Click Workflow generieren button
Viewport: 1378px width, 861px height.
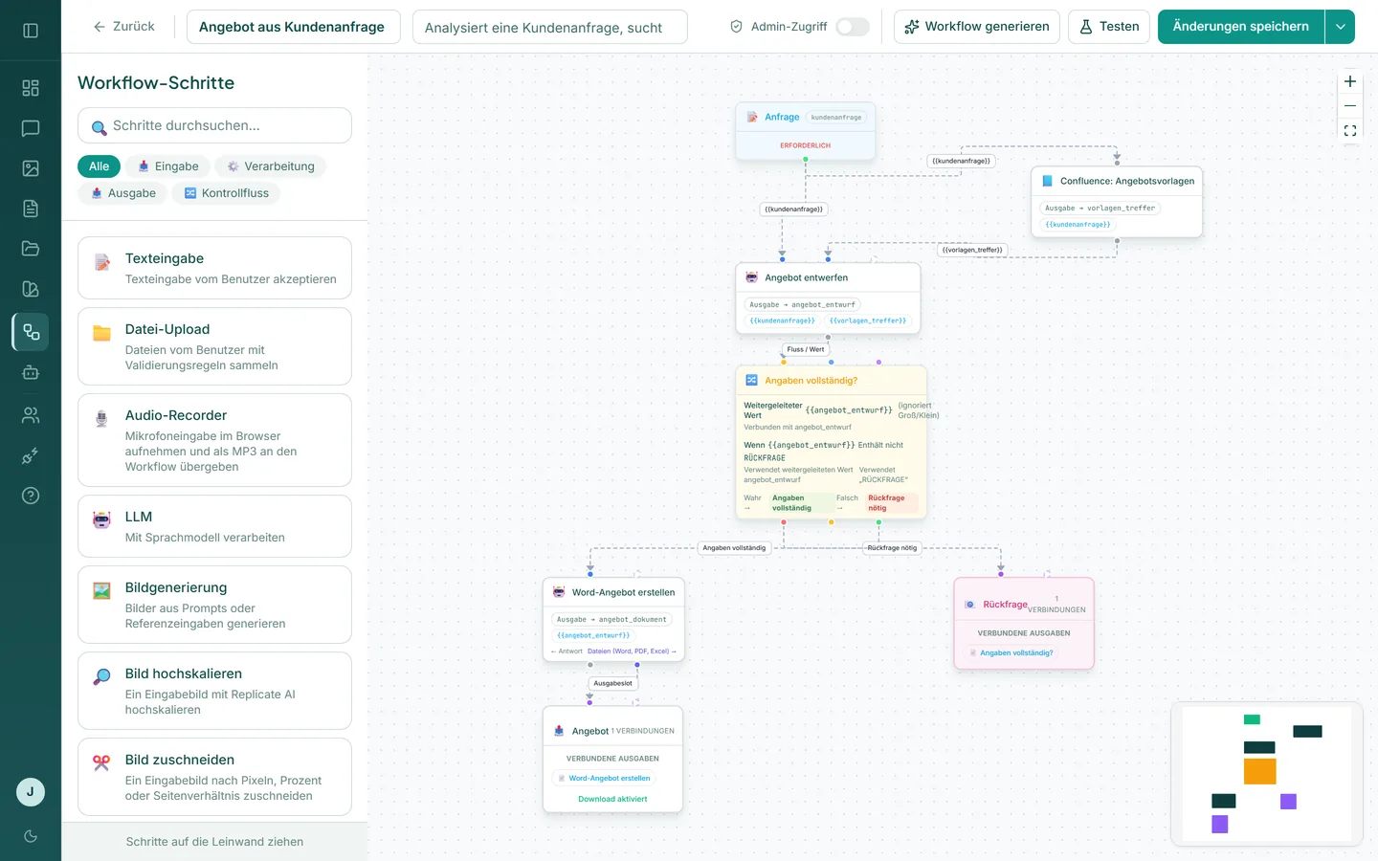click(977, 27)
